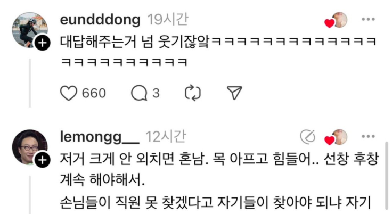
Task: Share the eundddong comment via send icon
Action: click(x=234, y=93)
